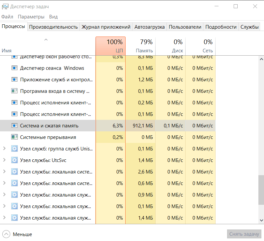Click the gear icon of Узел служб: группа служб Unis...
Screen dimensions: 264x241
(x=15, y=149)
